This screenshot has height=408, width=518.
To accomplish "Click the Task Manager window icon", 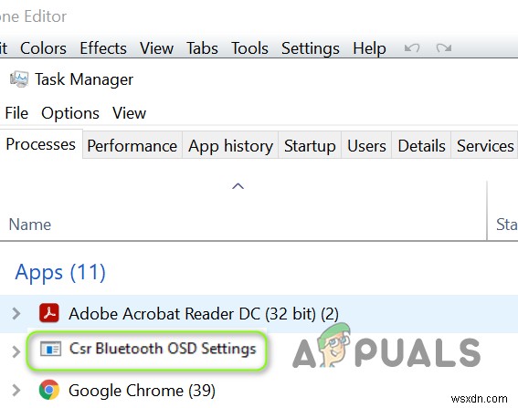I will [19, 79].
